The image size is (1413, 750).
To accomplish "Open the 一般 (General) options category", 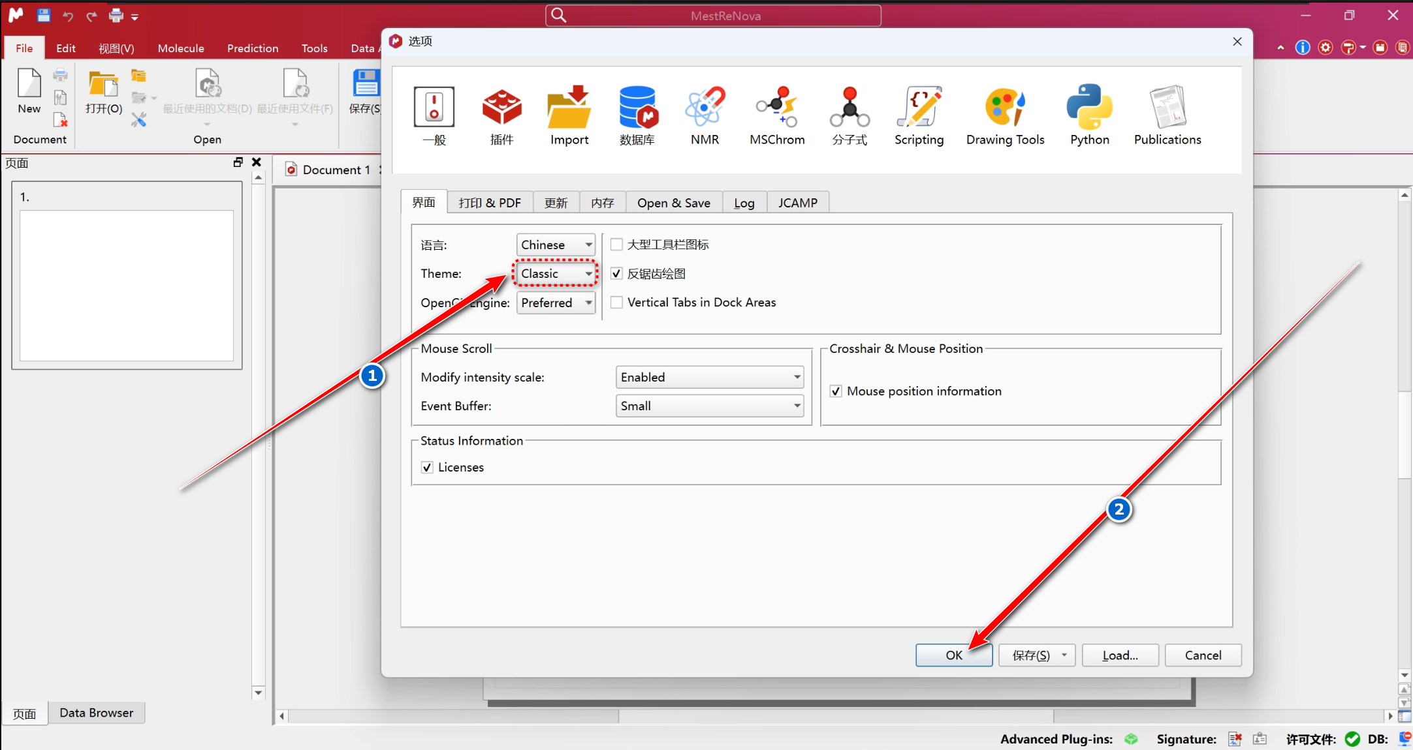I will pos(434,116).
